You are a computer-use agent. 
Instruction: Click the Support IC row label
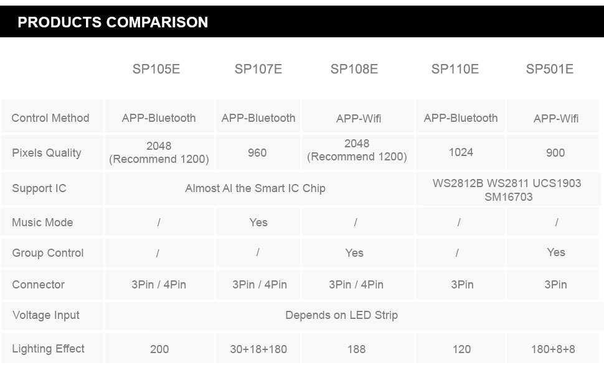[39, 188]
